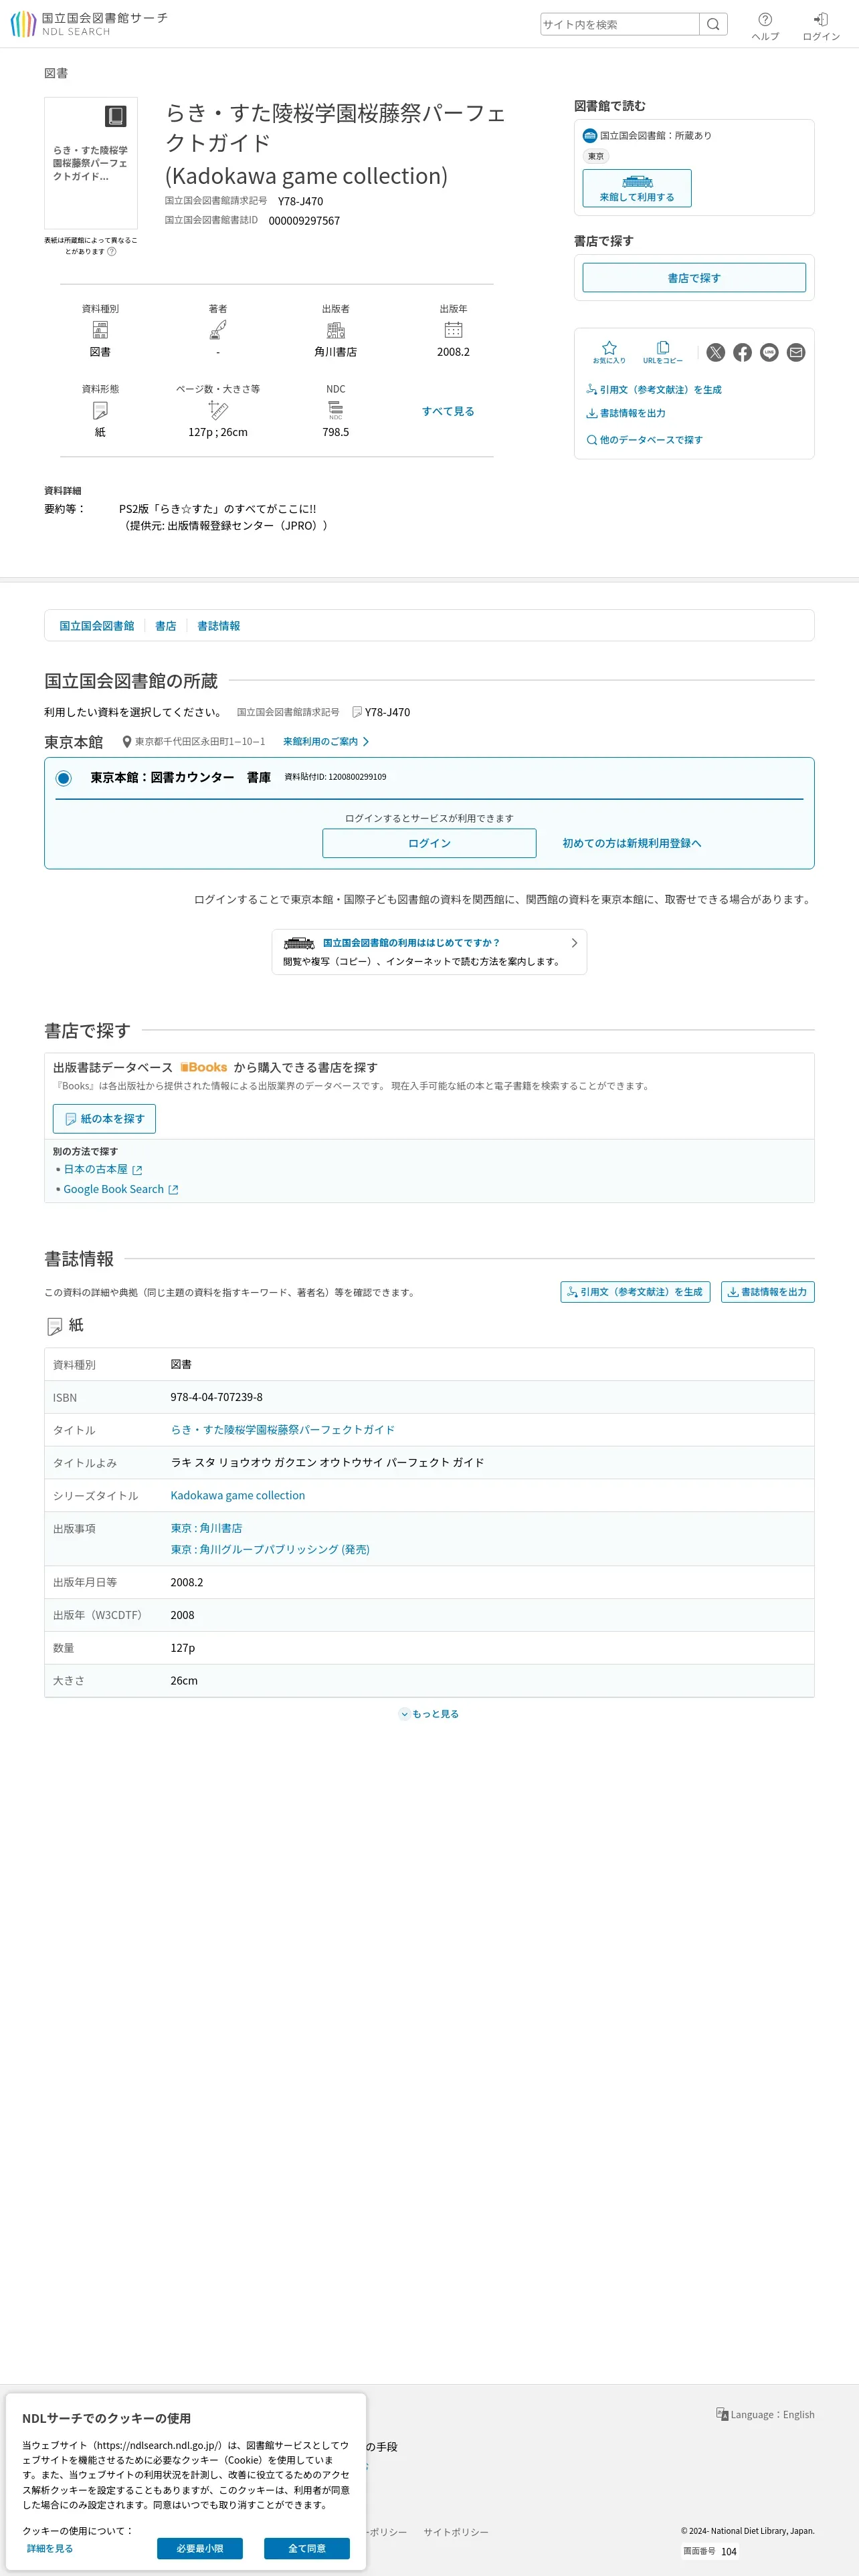Image resolution: width=859 pixels, height=2576 pixels.
Task: Open Google Book Search external link
Action: 121,1189
